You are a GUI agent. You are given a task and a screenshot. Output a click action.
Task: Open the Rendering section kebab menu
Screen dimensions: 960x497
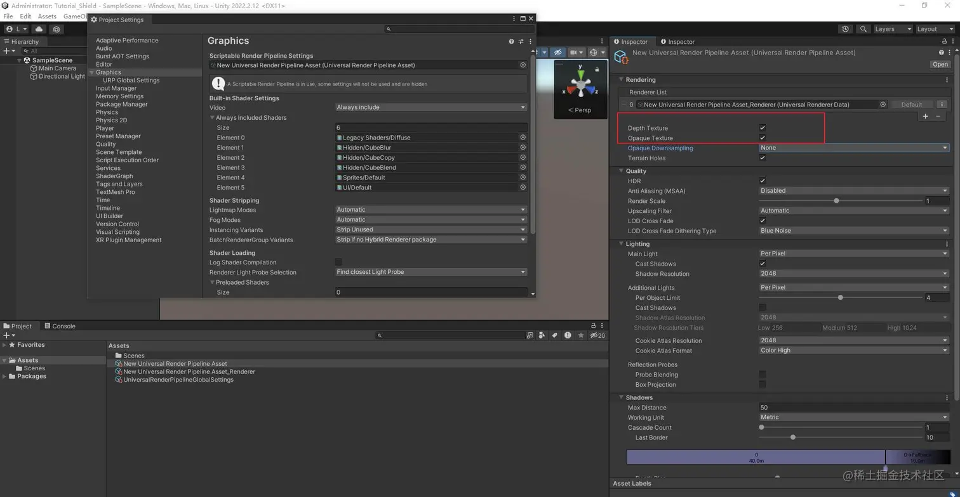(947, 80)
